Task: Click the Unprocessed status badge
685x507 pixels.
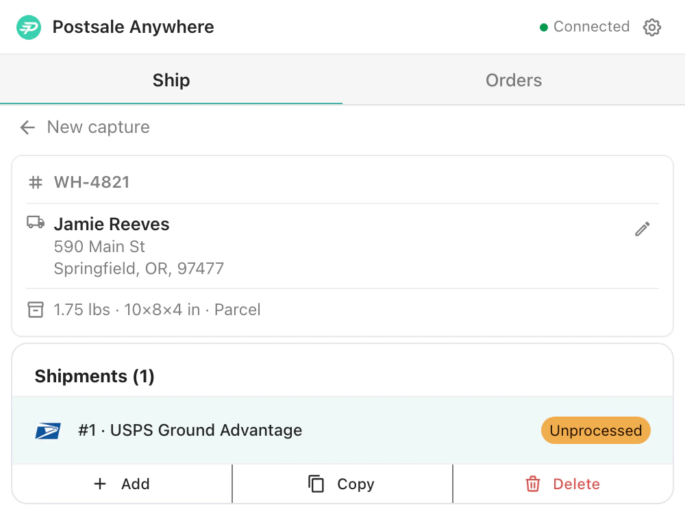Action: [596, 430]
